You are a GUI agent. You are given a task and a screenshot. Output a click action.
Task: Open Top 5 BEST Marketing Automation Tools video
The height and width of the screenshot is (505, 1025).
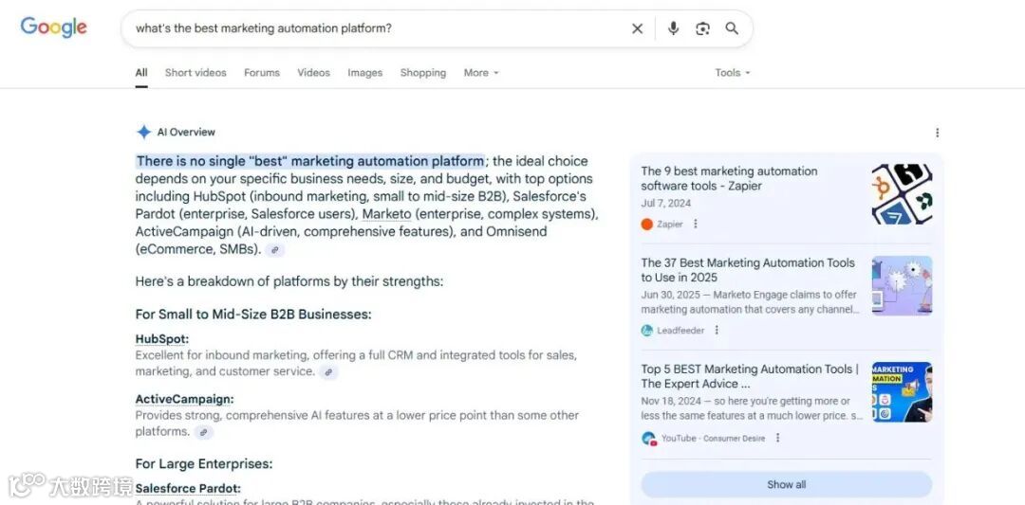(750, 376)
